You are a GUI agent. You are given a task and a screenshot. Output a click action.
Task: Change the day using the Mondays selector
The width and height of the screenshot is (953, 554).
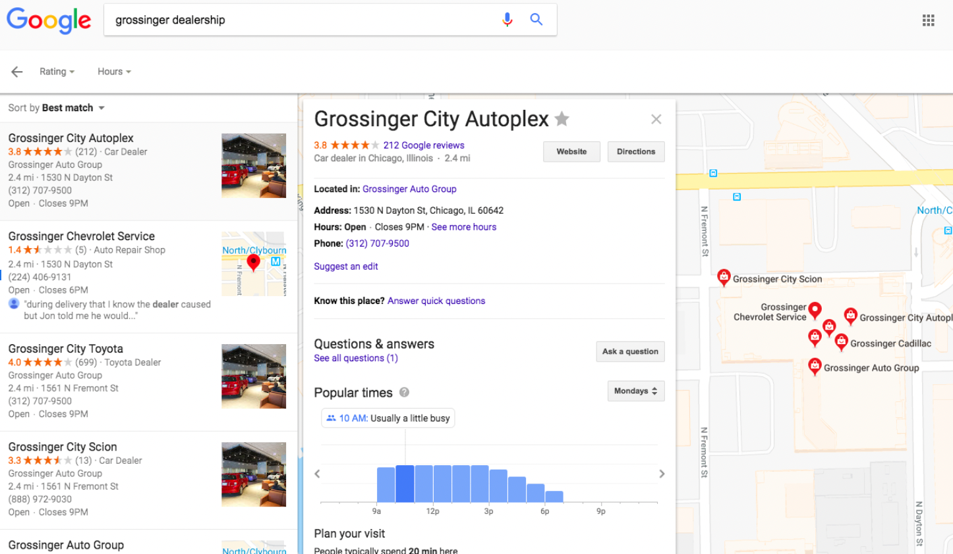tap(635, 391)
